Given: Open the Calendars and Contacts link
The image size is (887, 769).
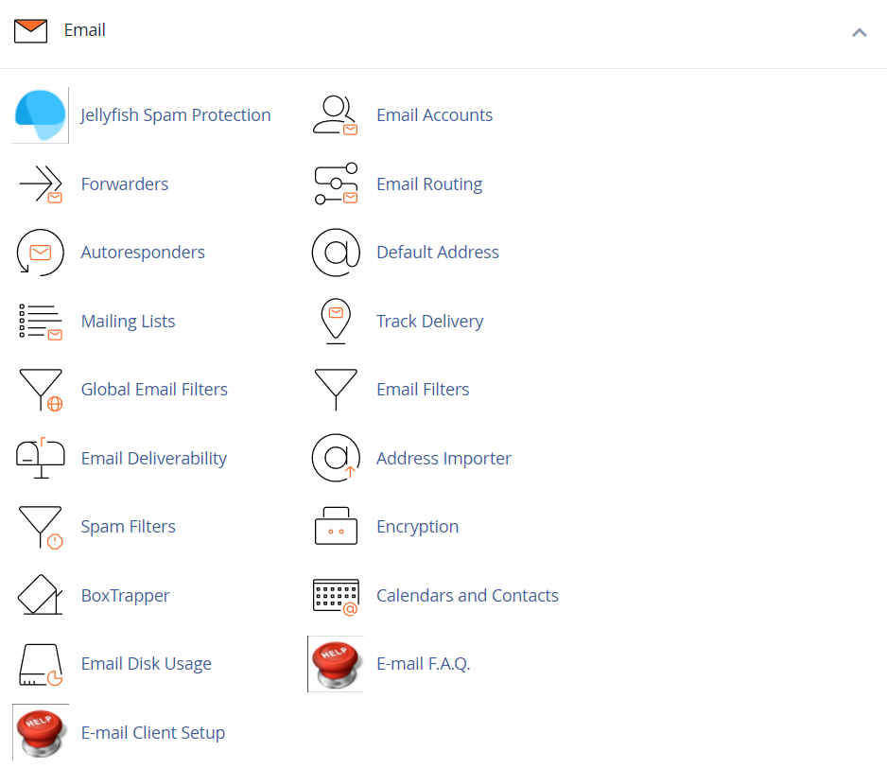Looking at the screenshot, I should [467, 596].
